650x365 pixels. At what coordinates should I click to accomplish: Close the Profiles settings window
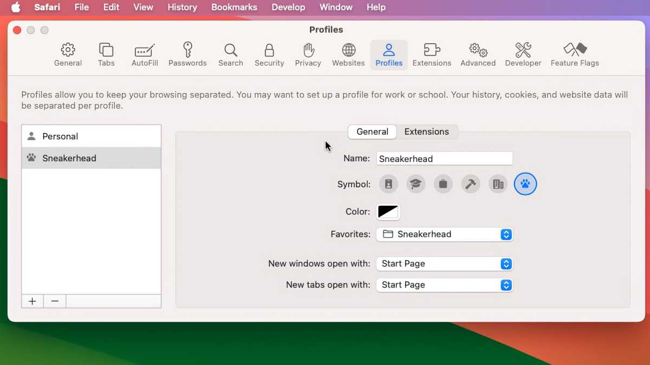coord(17,30)
